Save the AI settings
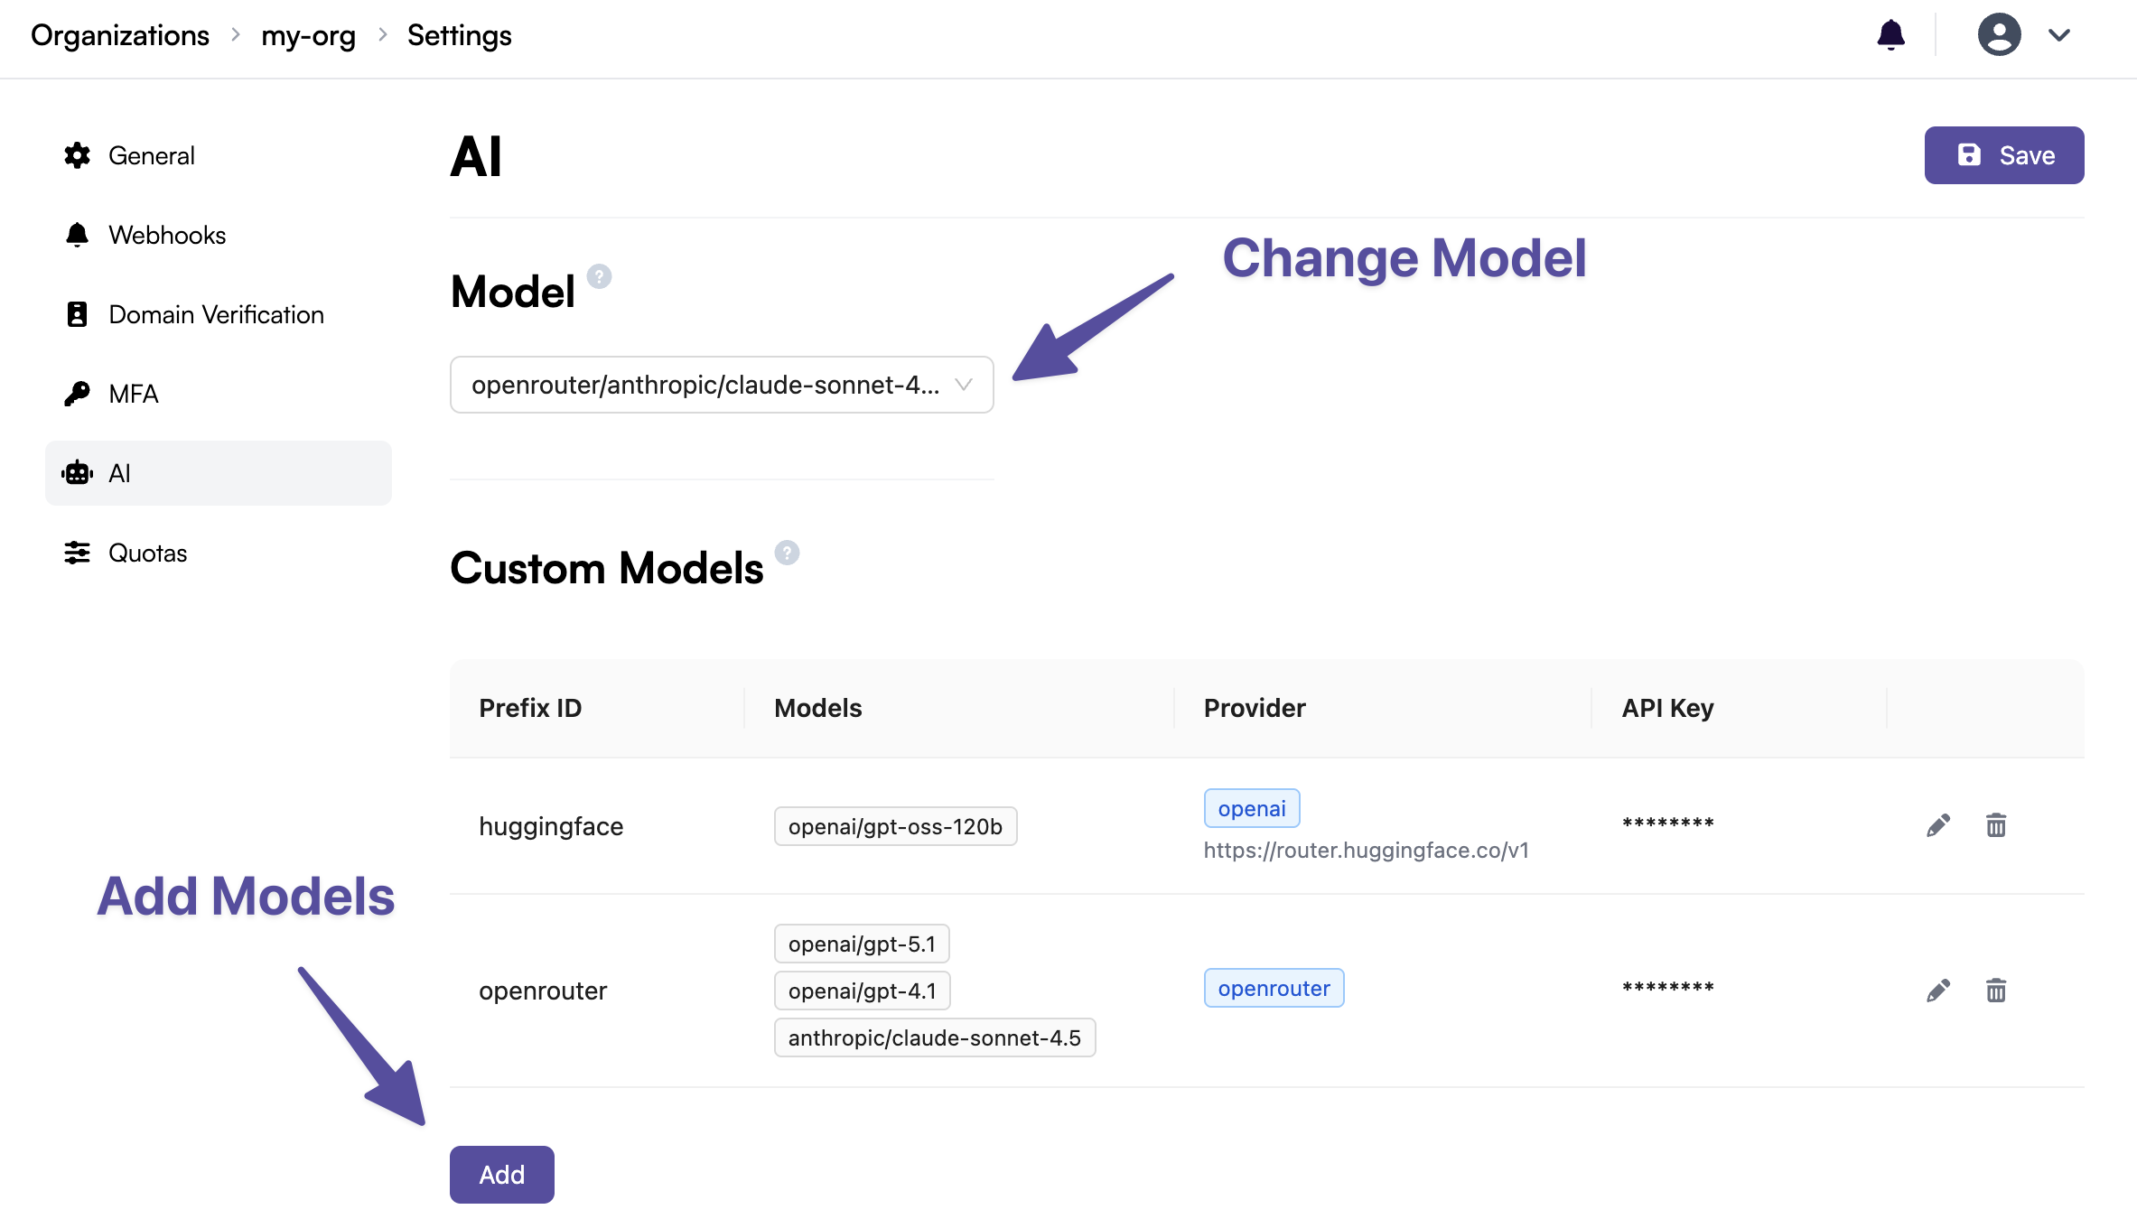Image resolution: width=2137 pixels, height=1228 pixels. point(2004,154)
